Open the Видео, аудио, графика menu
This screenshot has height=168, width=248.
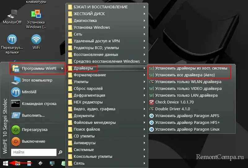click(x=107, y=109)
